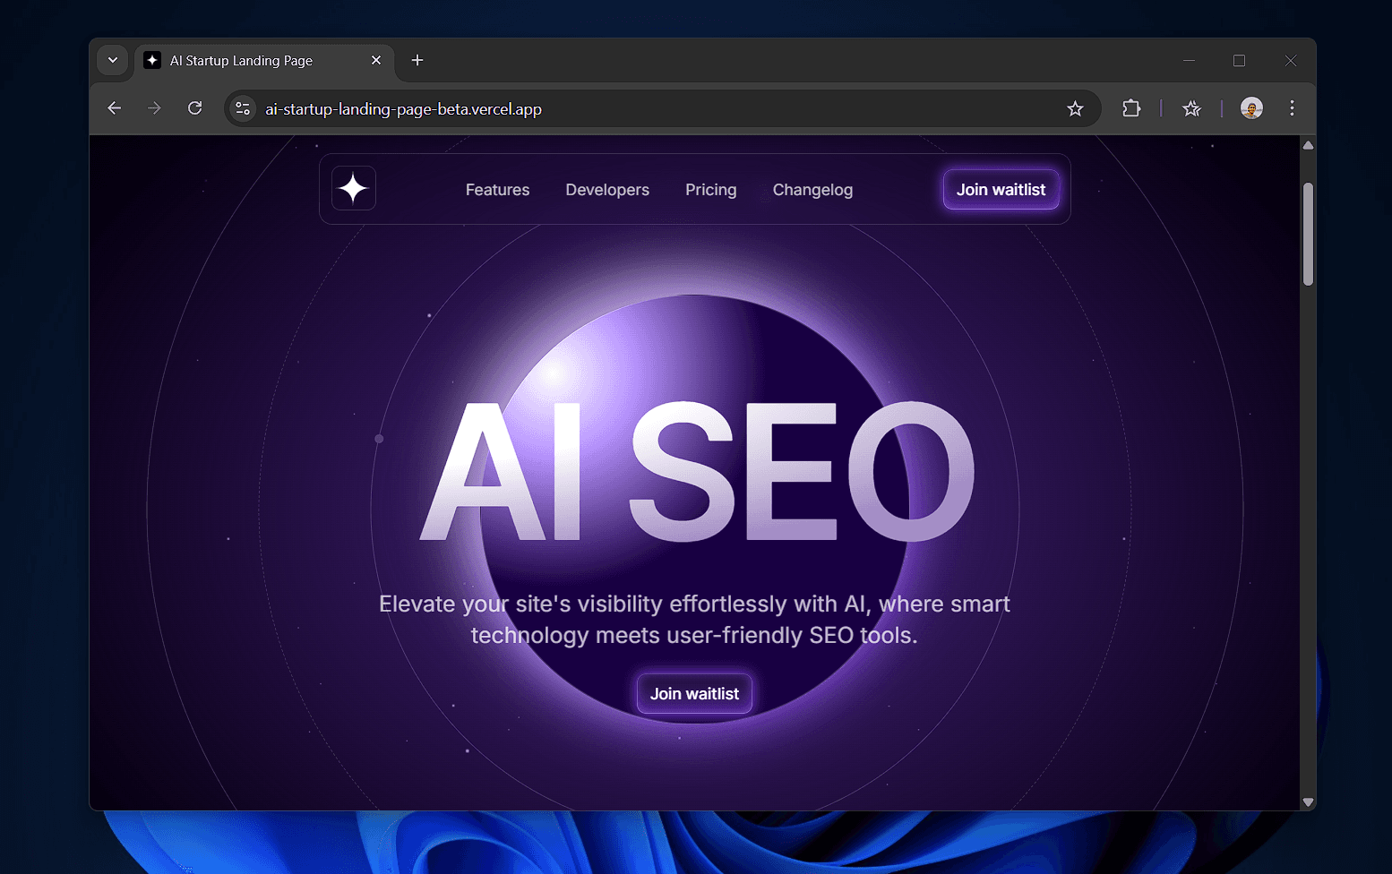
Task: Click the scroll down arrow on scrollbar
Action: [x=1308, y=802]
